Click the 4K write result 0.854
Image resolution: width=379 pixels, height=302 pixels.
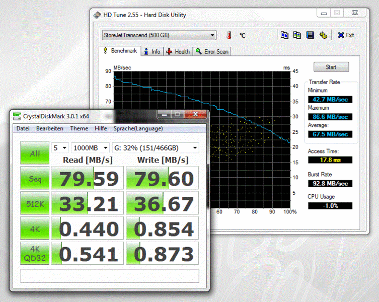[x=163, y=228]
